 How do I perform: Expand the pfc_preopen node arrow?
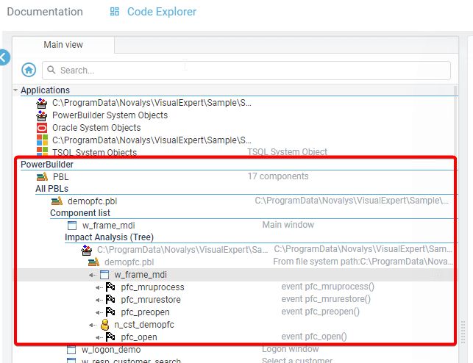pyautogui.click(x=99, y=313)
